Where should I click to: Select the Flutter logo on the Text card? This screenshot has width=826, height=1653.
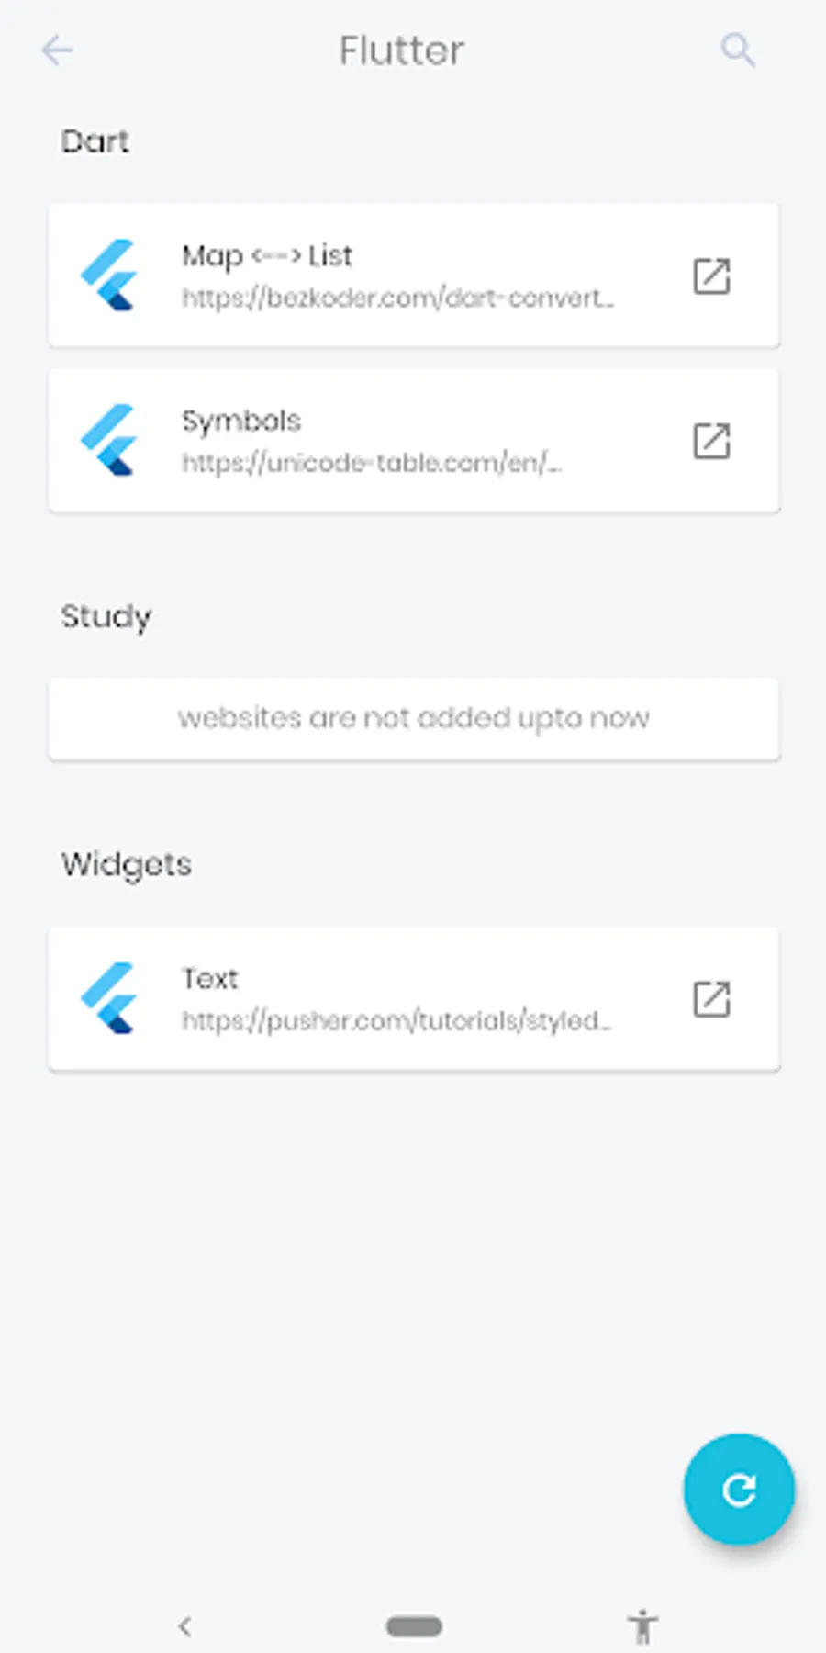point(112,998)
